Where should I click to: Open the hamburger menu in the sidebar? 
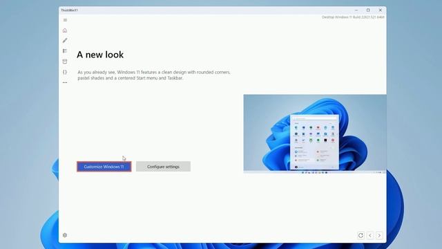pyautogui.click(x=65, y=20)
